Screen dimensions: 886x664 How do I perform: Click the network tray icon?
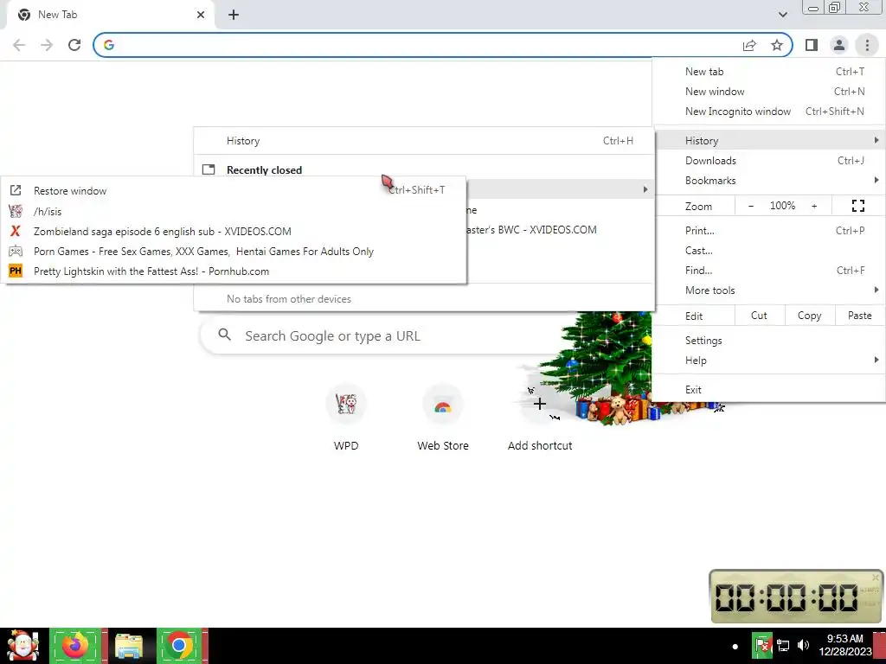(x=782, y=645)
